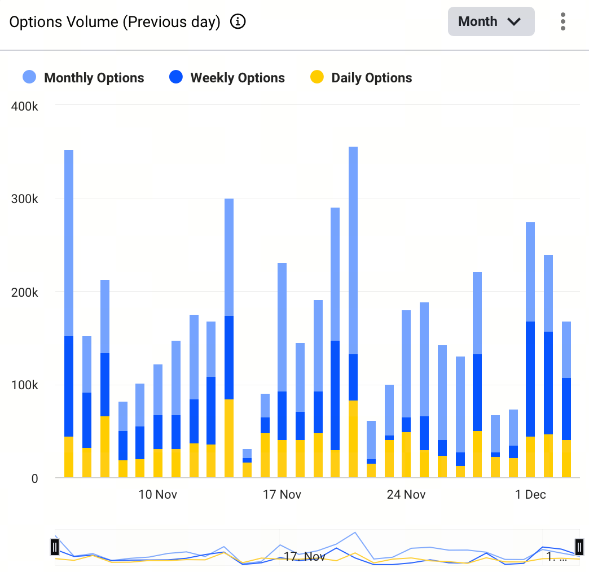Image resolution: width=589 pixels, height=572 pixels.
Task: Click the chevron arrow in the Month selector
Action: point(513,22)
